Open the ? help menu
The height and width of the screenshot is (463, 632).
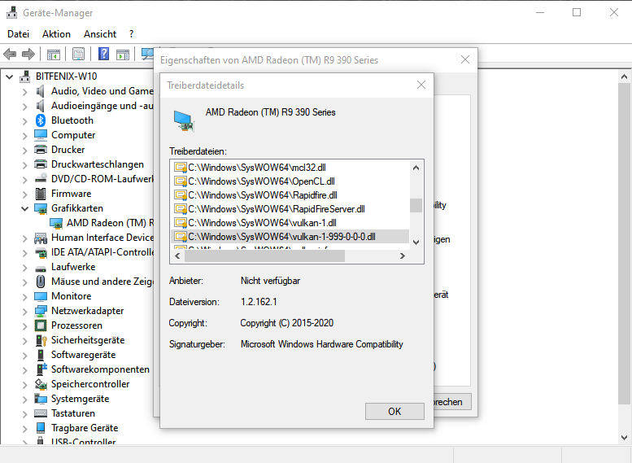click(x=132, y=34)
